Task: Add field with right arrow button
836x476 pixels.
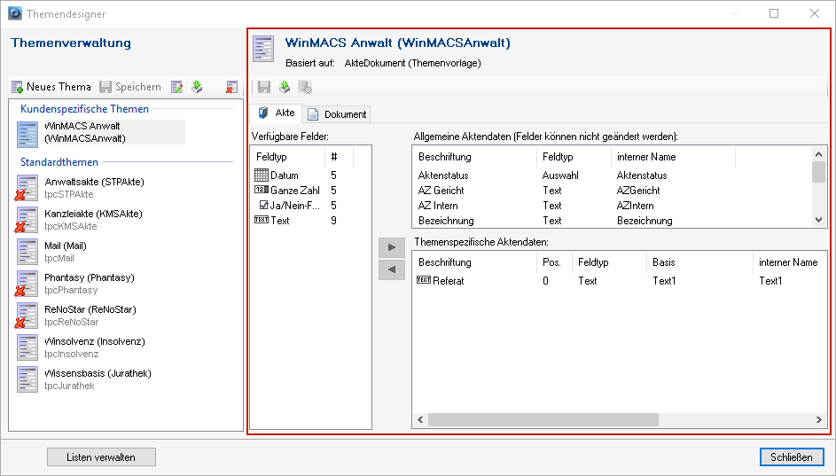Action: tap(392, 247)
